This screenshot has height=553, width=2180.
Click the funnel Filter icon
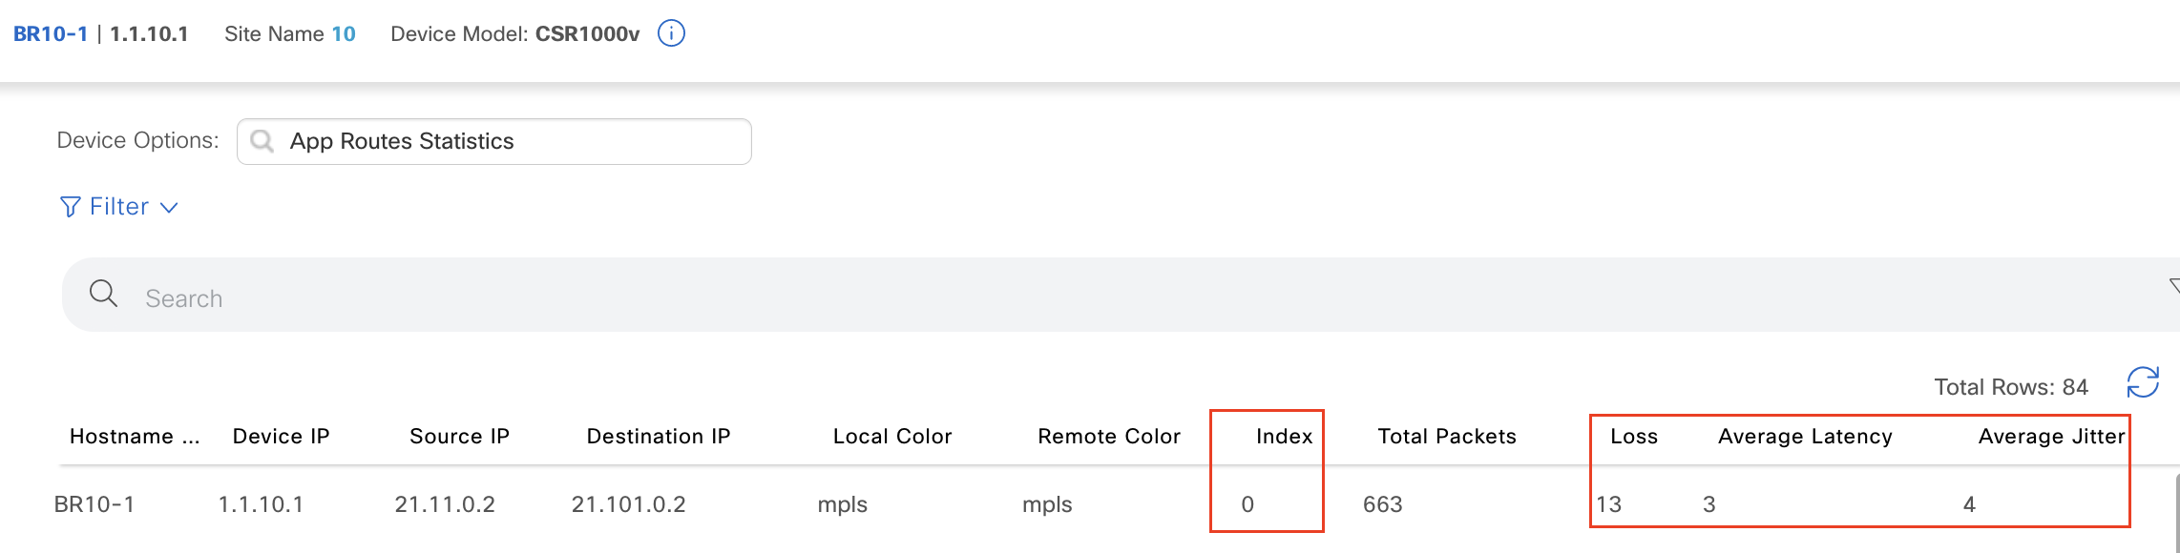(x=70, y=207)
